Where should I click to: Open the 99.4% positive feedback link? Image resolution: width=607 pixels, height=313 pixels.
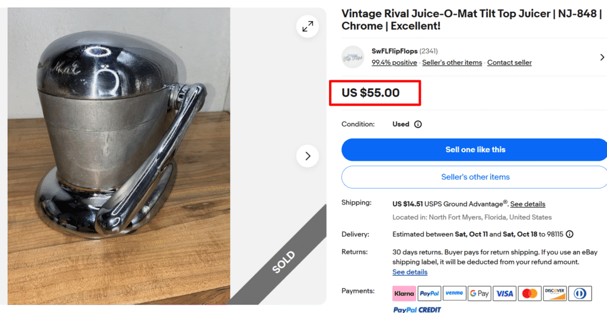394,63
